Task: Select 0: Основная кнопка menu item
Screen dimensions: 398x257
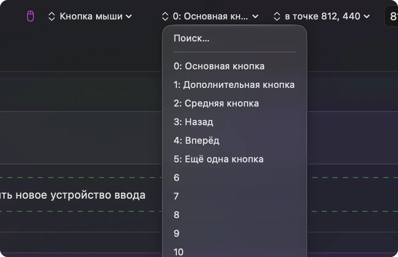Action: pos(234,66)
